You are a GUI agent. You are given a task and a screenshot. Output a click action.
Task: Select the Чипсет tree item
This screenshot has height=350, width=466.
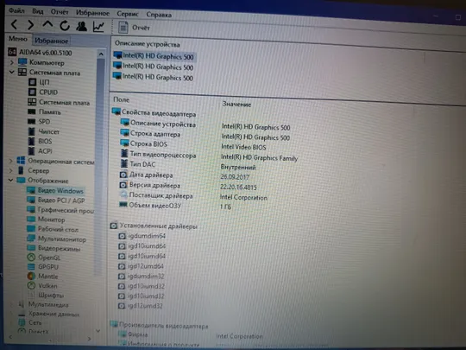[x=44, y=131]
